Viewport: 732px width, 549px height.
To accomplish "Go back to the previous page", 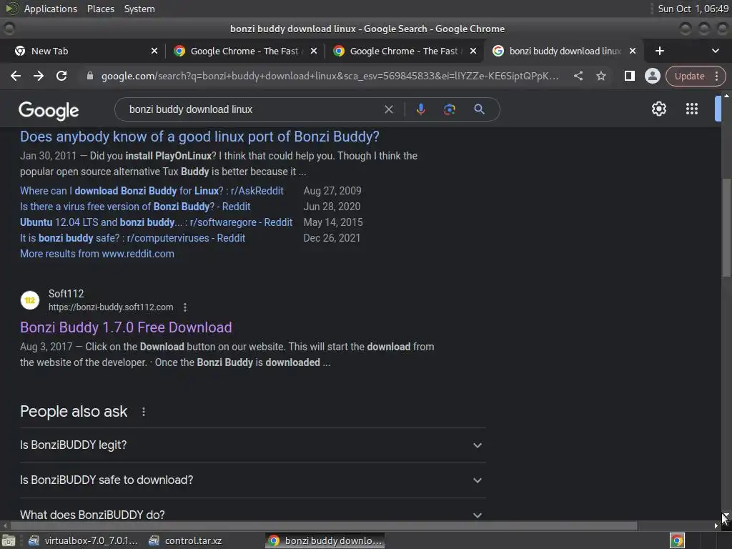I will pyautogui.click(x=16, y=76).
